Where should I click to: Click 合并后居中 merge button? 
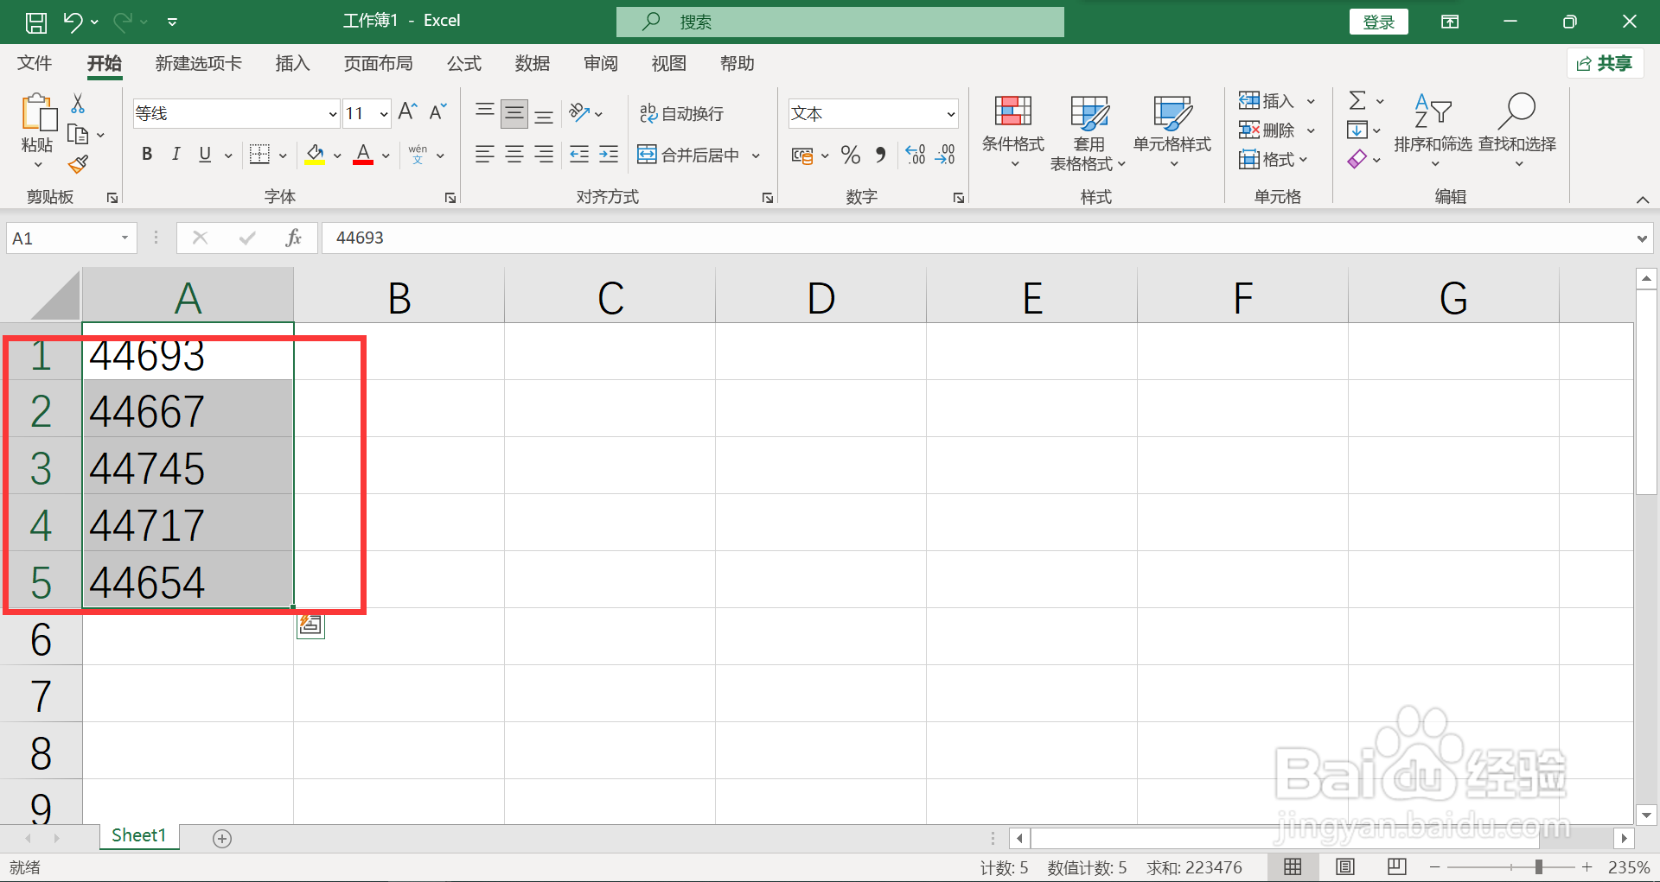pos(689,155)
